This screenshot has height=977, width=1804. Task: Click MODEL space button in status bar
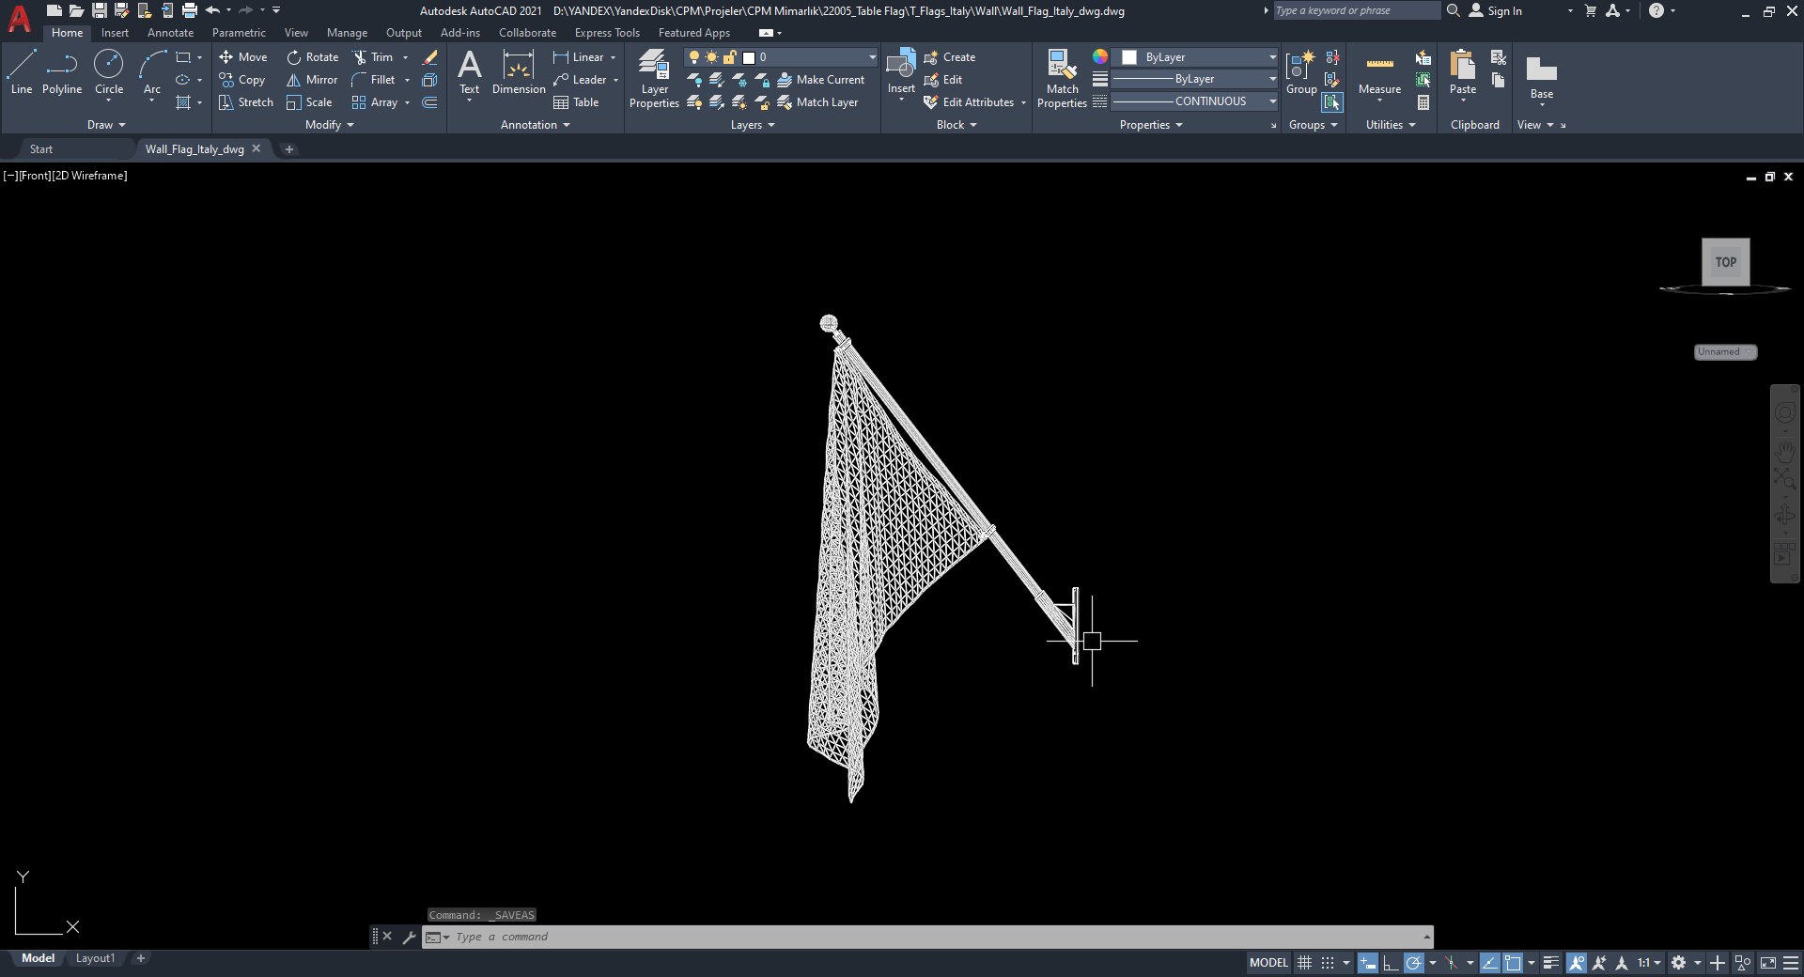pyautogui.click(x=1268, y=963)
